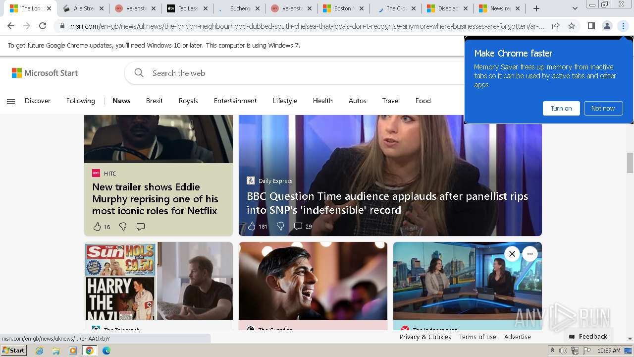Open the Windows Start menu
634x357 pixels.
click(x=13, y=351)
